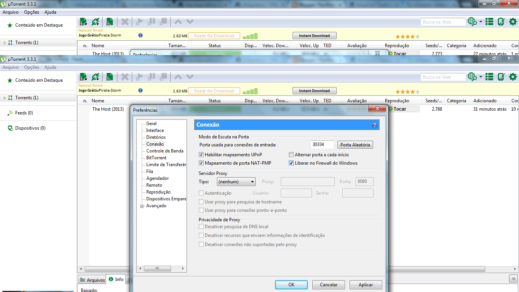Viewport: 519px width, 292px height.
Task: Open the Remote icon in front window toolbar
Action: [501, 77]
